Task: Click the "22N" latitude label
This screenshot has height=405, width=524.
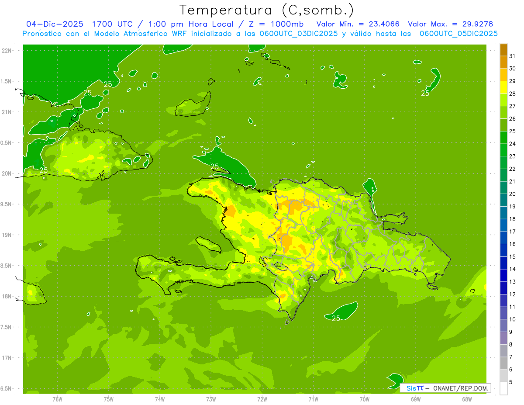Action: pyautogui.click(x=7, y=51)
